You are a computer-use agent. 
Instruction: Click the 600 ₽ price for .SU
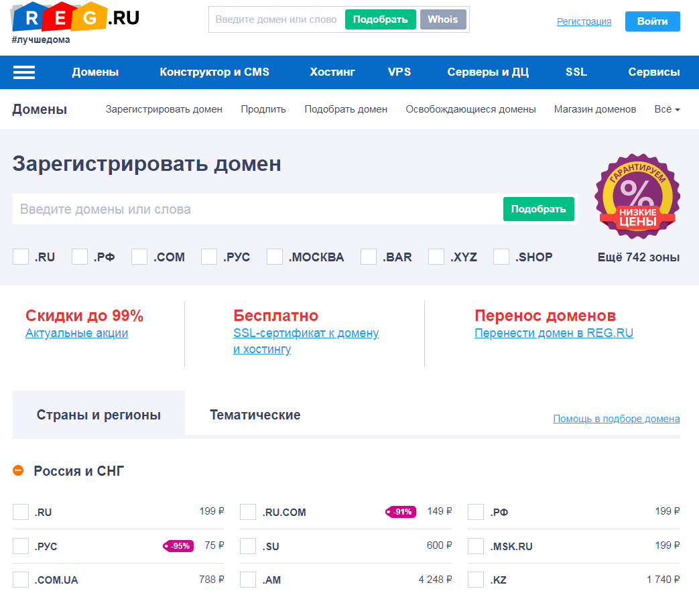(x=439, y=545)
